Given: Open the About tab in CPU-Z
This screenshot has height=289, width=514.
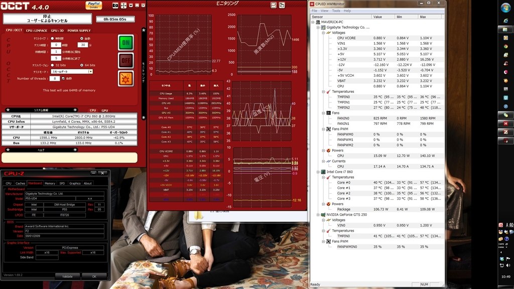Looking at the screenshot, I should 87,184.
